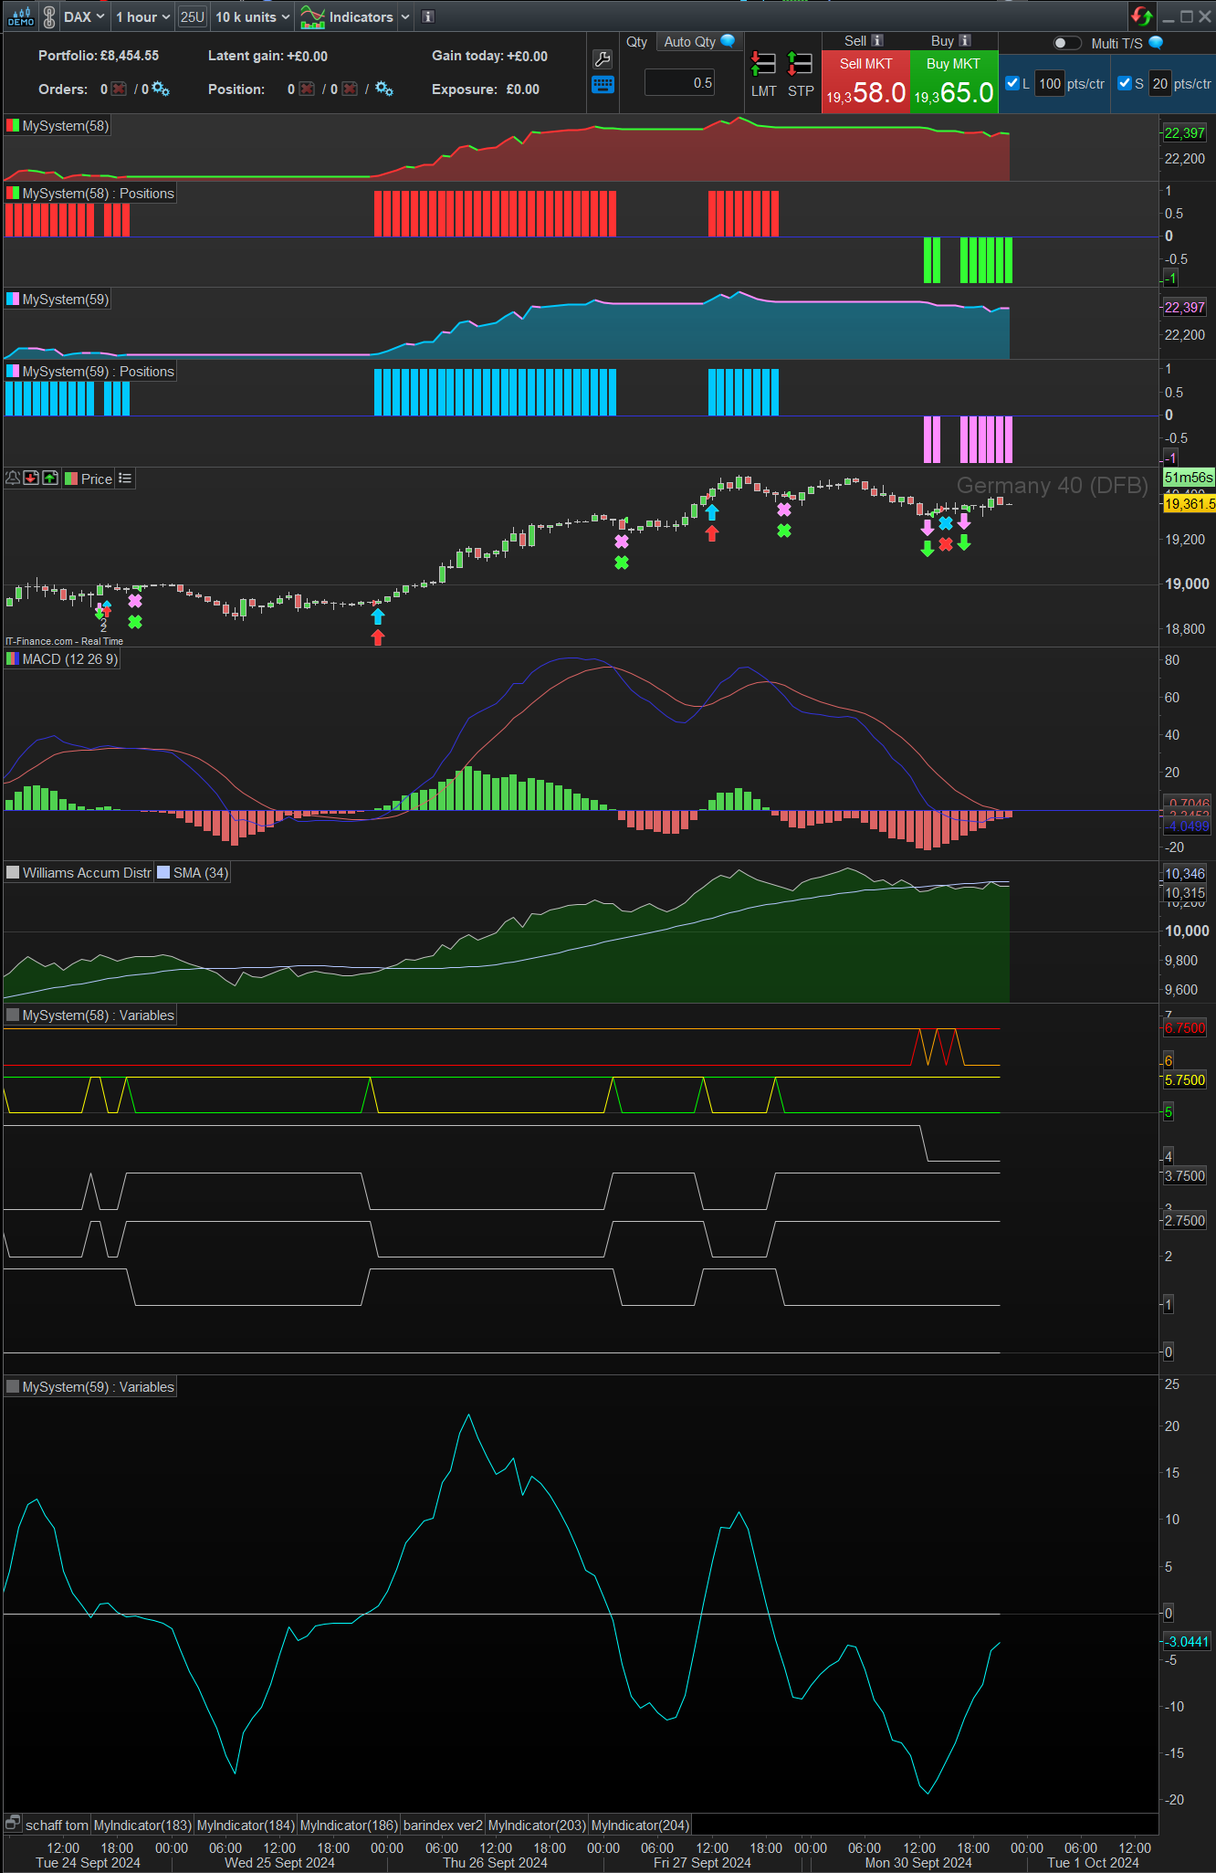Select the Auto Qty tab

click(698, 42)
